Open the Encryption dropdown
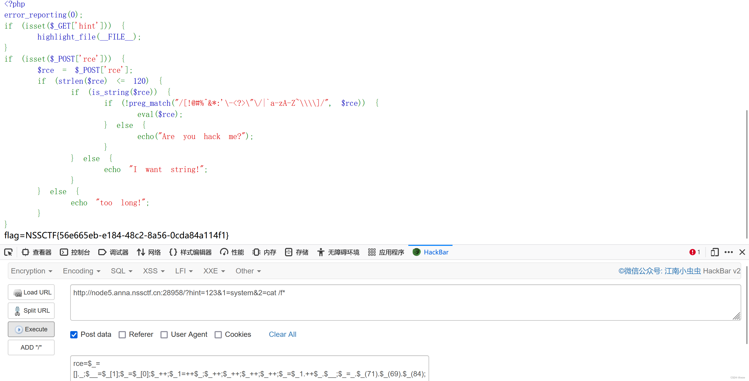Screen dimensions: 749x381 pyautogui.click(x=31, y=271)
